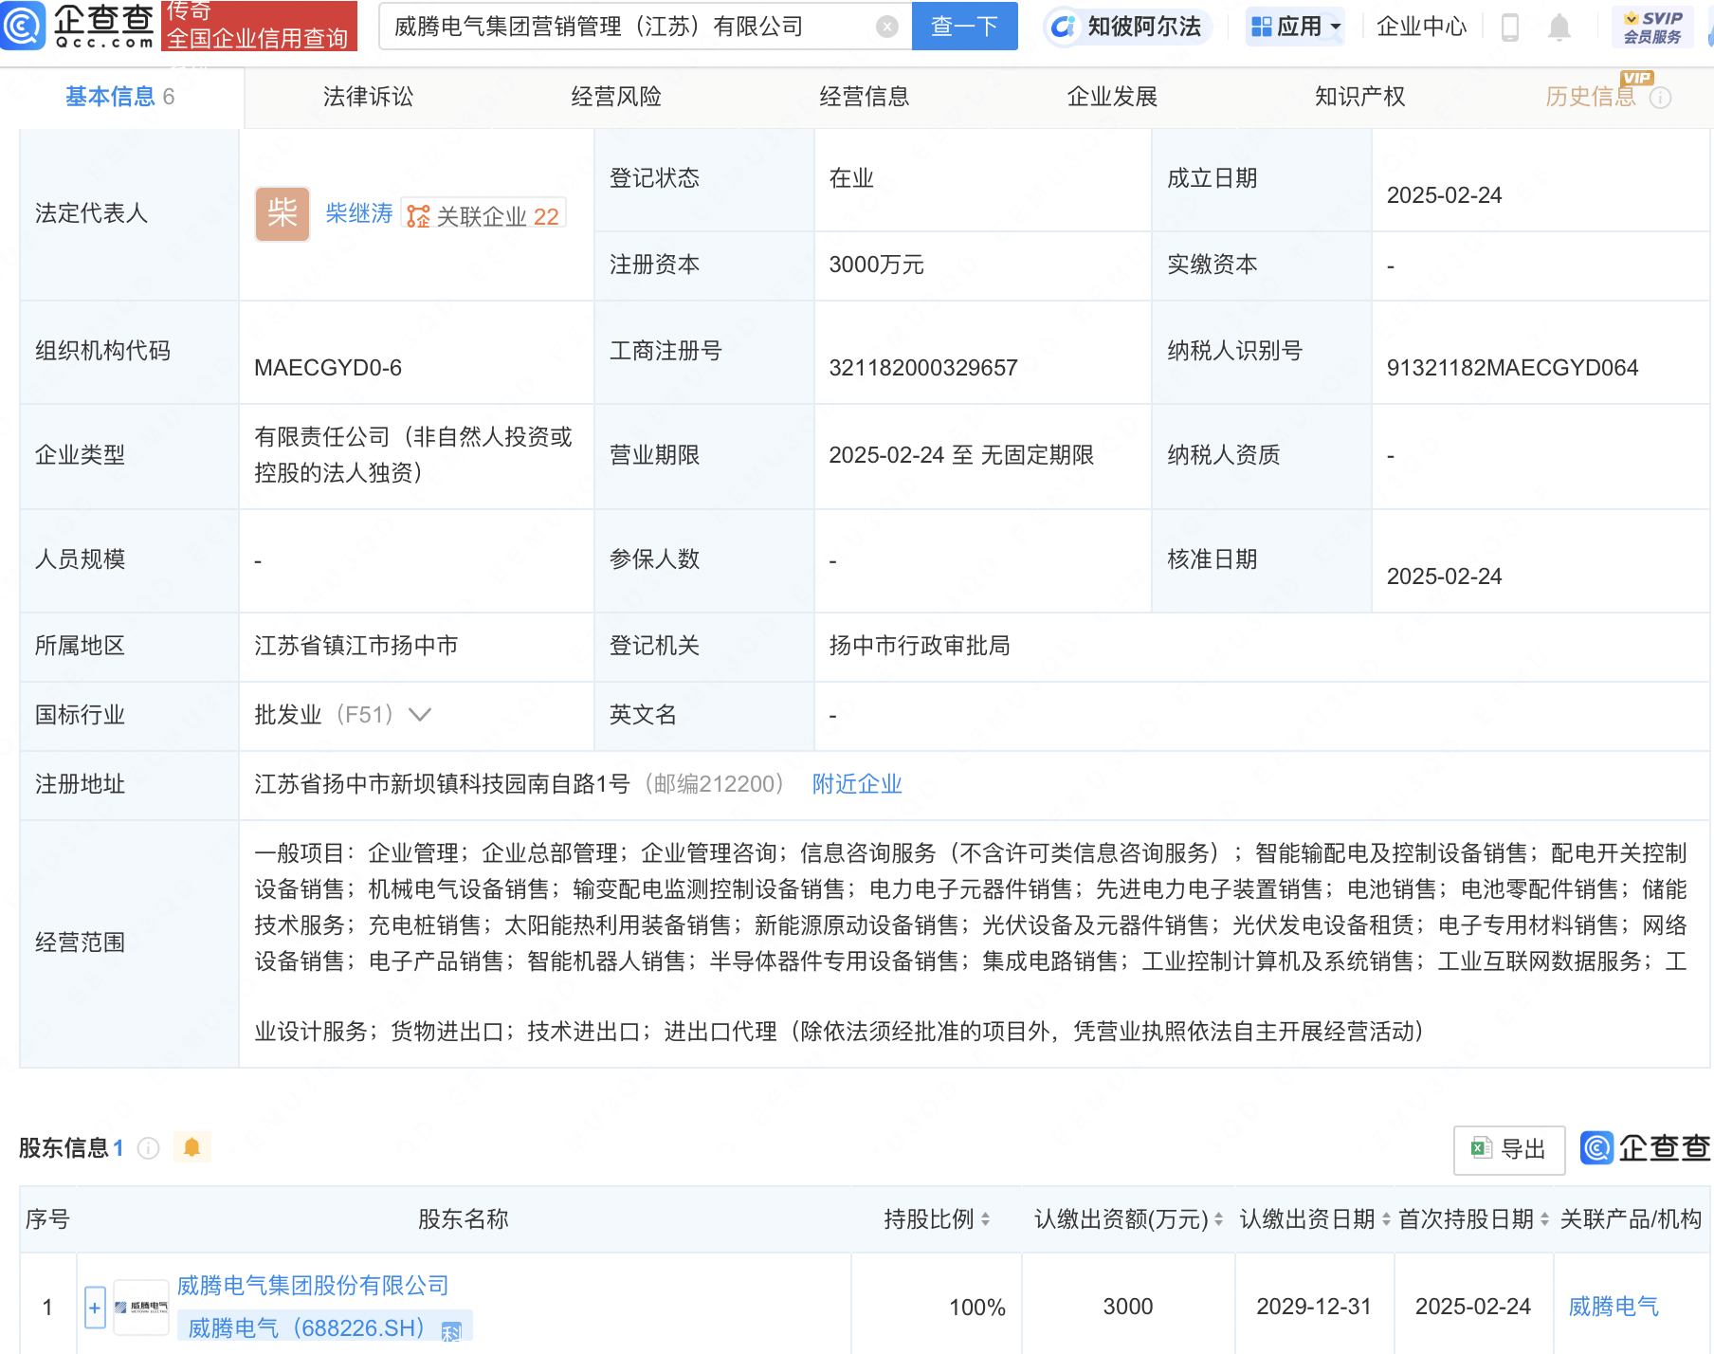Expand shareholder row 1 with the plus button
This screenshot has width=1714, height=1354.
95,1308
